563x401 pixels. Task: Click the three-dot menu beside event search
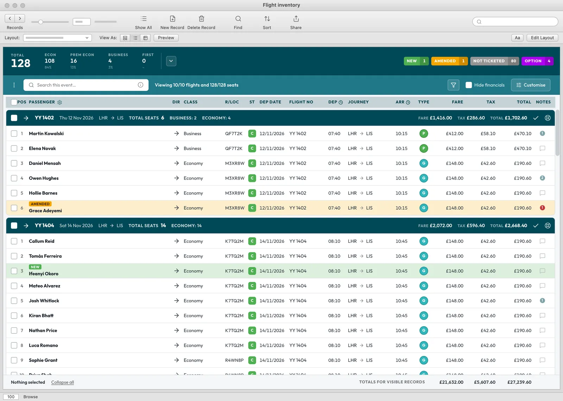pos(14,85)
